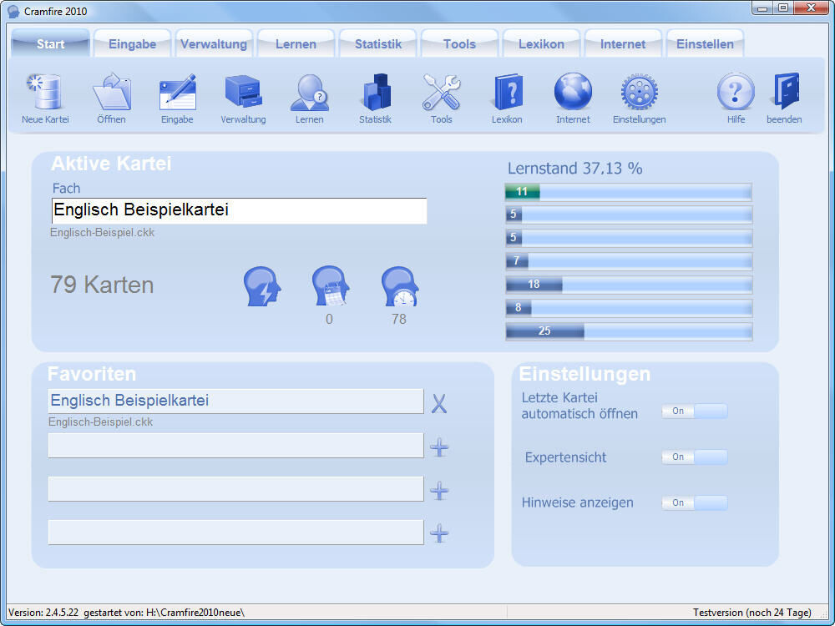Switch to the Lernen tab
Screen dimensions: 835x626
click(x=296, y=43)
